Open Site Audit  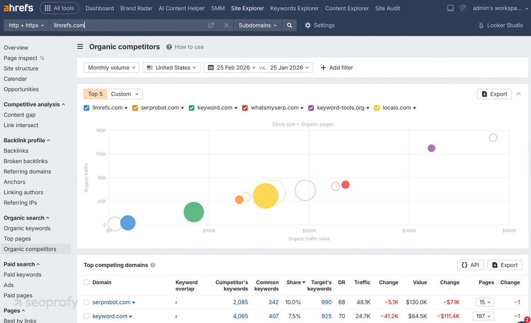tap(387, 8)
